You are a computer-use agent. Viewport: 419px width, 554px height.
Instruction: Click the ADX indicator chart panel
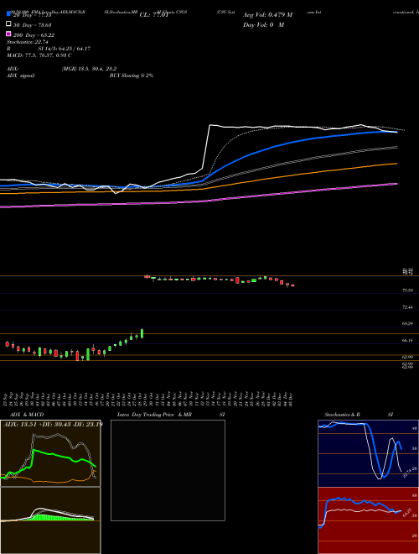tap(50, 453)
